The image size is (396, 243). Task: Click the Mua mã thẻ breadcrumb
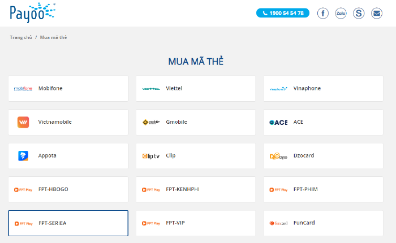[x=53, y=37]
